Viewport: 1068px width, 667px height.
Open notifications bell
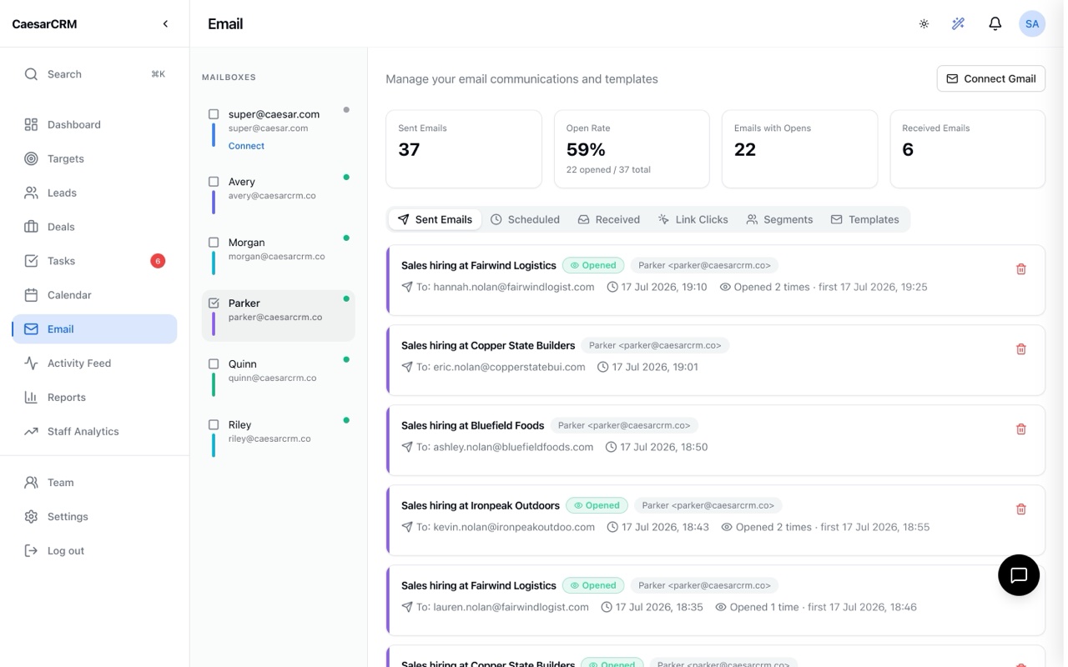(995, 24)
